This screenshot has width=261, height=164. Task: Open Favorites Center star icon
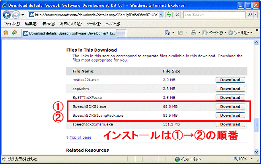(6, 33)
